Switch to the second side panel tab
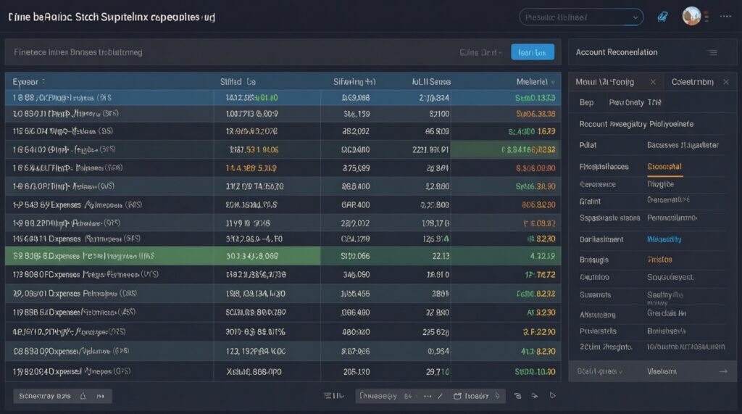This screenshot has height=414, width=742. coord(692,83)
